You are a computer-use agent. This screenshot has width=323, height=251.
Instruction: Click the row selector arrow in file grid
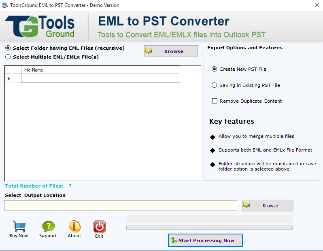click(x=9, y=78)
